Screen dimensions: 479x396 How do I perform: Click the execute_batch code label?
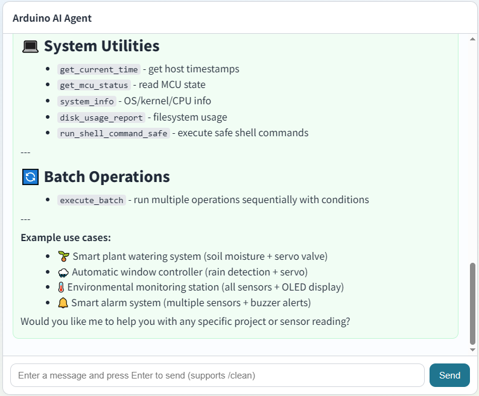tap(91, 200)
